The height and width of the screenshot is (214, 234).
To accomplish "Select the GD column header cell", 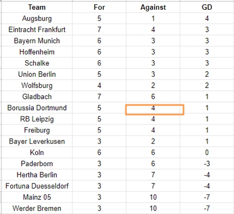I will tap(207, 7).
